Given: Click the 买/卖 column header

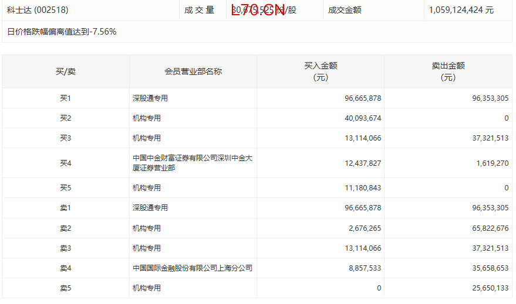Looking at the screenshot, I should (66, 71).
